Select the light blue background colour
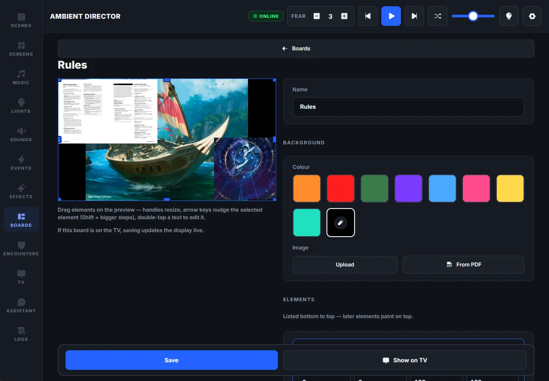 tap(442, 188)
